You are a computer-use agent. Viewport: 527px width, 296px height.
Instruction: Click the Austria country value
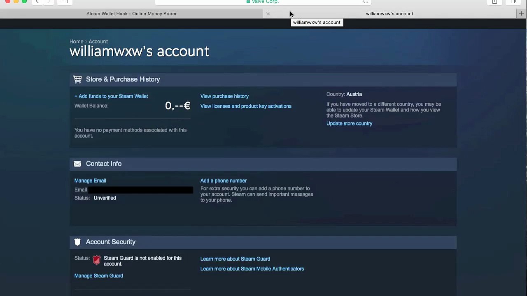pos(354,94)
